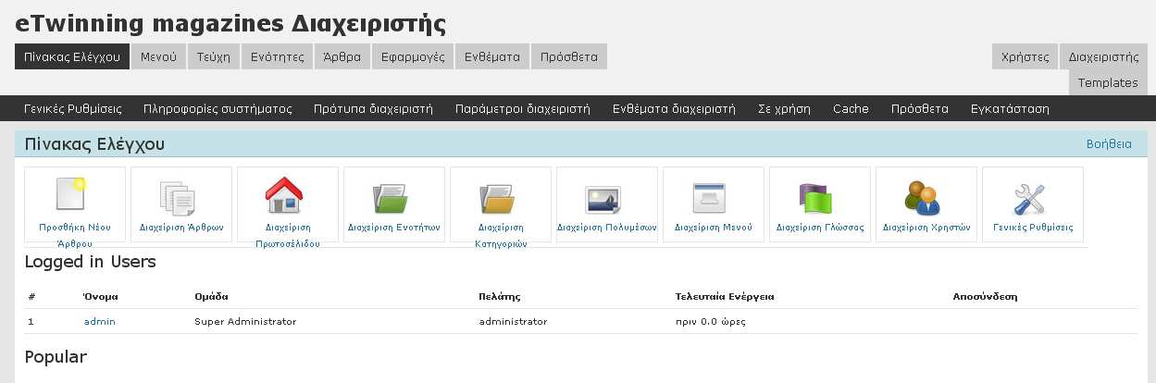Open the Ενότητες tab
This screenshot has height=383, width=1156.
tap(278, 56)
